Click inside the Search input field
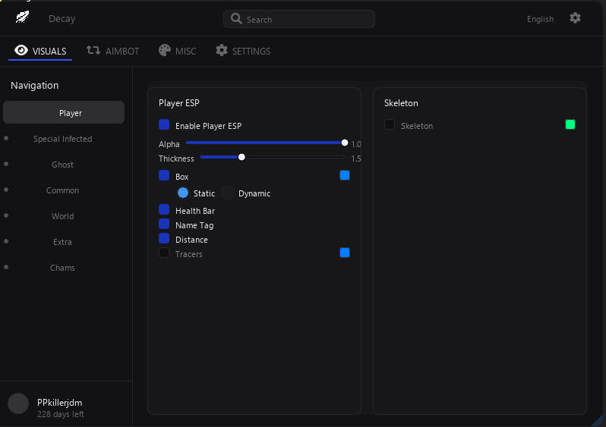Viewport: 606px width, 427px height. pyautogui.click(x=304, y=19)
